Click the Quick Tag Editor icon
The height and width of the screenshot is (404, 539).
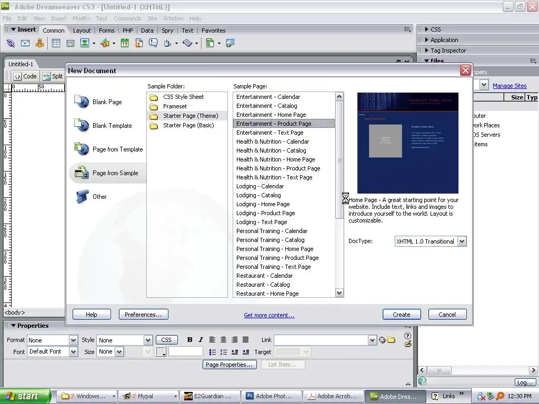(x=408, y=344)
